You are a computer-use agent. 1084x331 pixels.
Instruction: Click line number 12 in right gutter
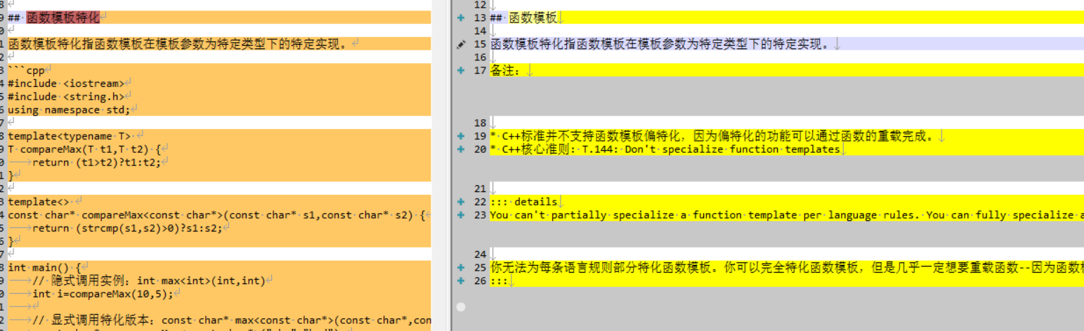(480, 4)
